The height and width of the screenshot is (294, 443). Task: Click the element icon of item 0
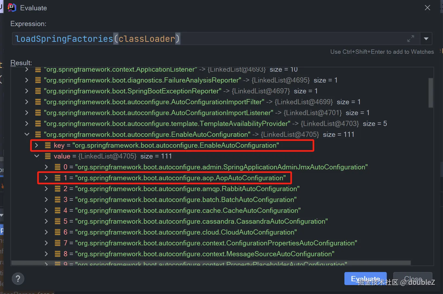58,167
